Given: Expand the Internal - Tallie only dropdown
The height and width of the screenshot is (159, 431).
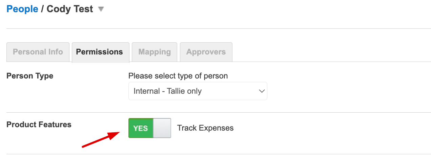Looking at the screenshot, I should (198, 91).
